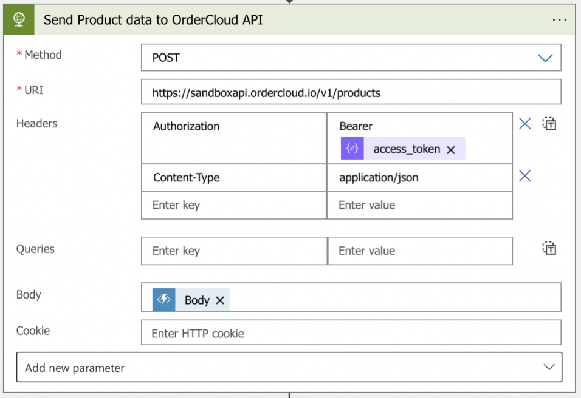Click the Cookie label
This screenshot has height=398, width=581.
[x=33, y=331]
